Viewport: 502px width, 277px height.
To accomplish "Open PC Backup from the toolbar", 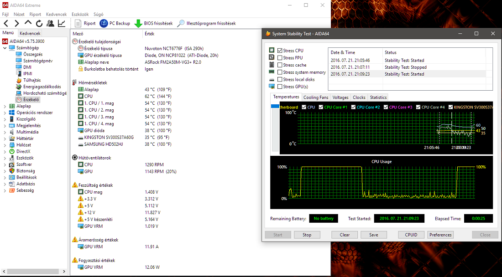I will tap(115, 23).
